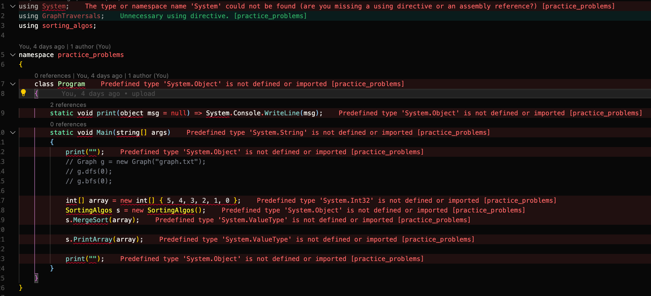The width and height of the screenshot is (651, 296).
Task: Click the comment '// g.bfs(0);'
Action: [x=89, y=181]
